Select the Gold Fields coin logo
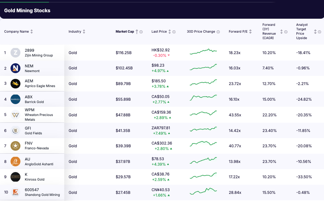Screen dimensions: 324x201 15,131
